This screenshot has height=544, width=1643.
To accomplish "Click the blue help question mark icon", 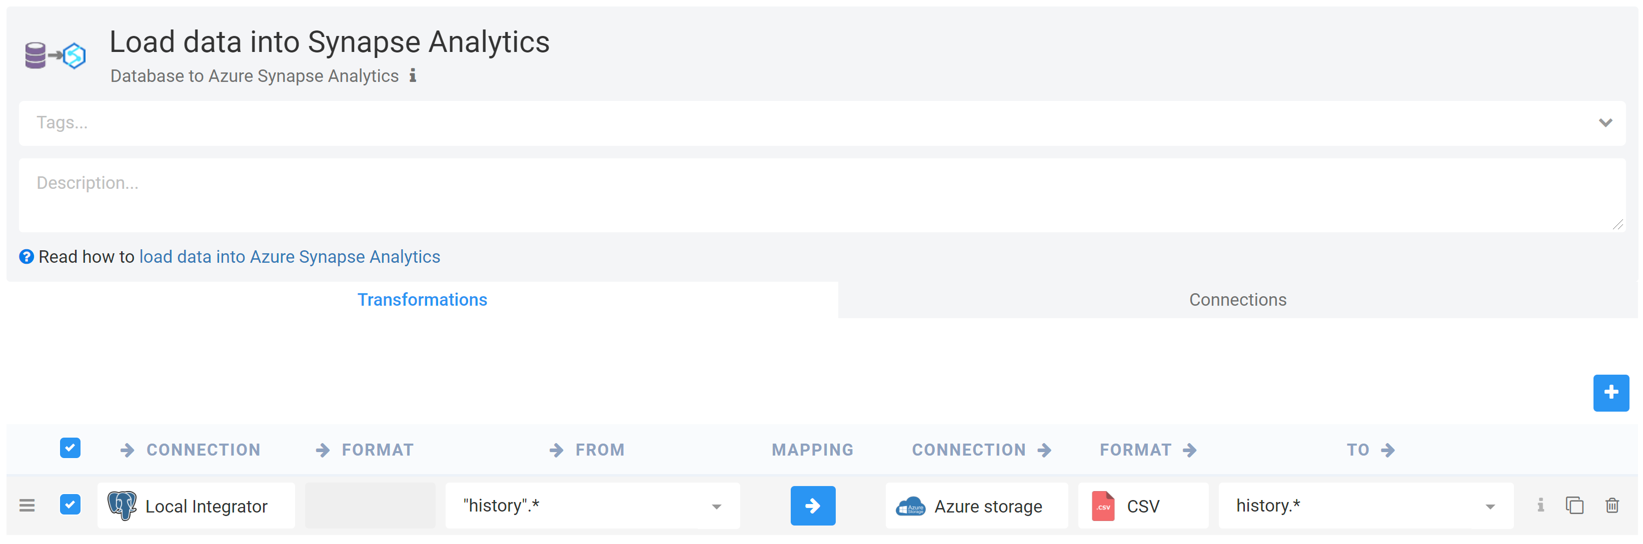I will click(26, 257).
